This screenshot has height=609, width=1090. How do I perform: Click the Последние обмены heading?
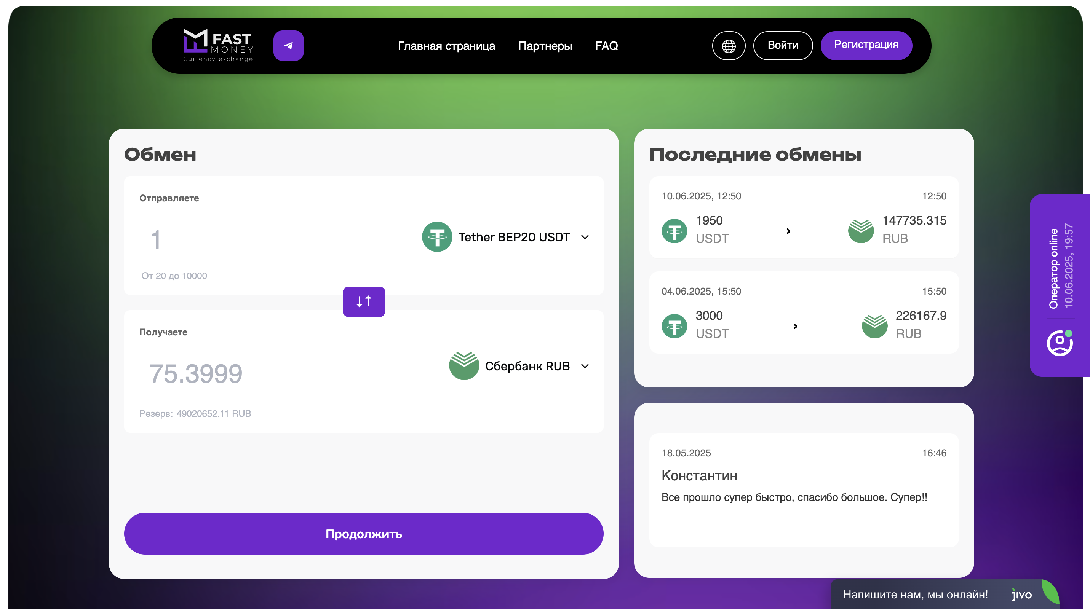click(x=755, y=155)
